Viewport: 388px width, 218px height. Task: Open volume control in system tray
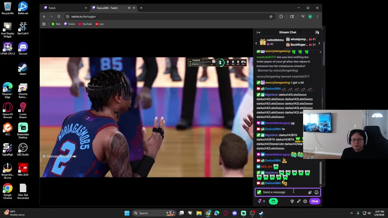(370, 213)
